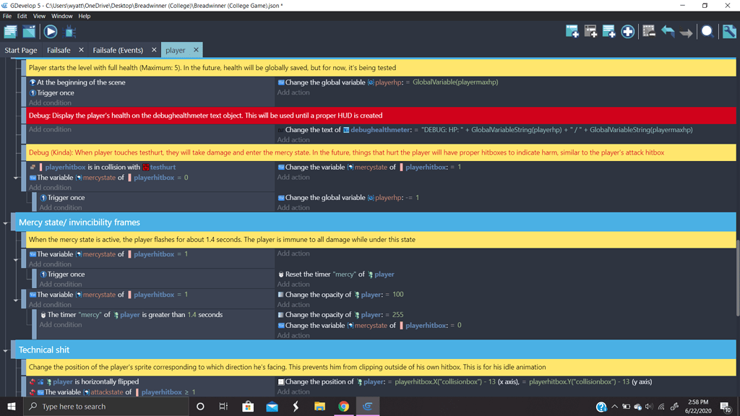Search events with the magnifier icon
740x416 pixels.
pyautogui.click(x=707, y=31)
